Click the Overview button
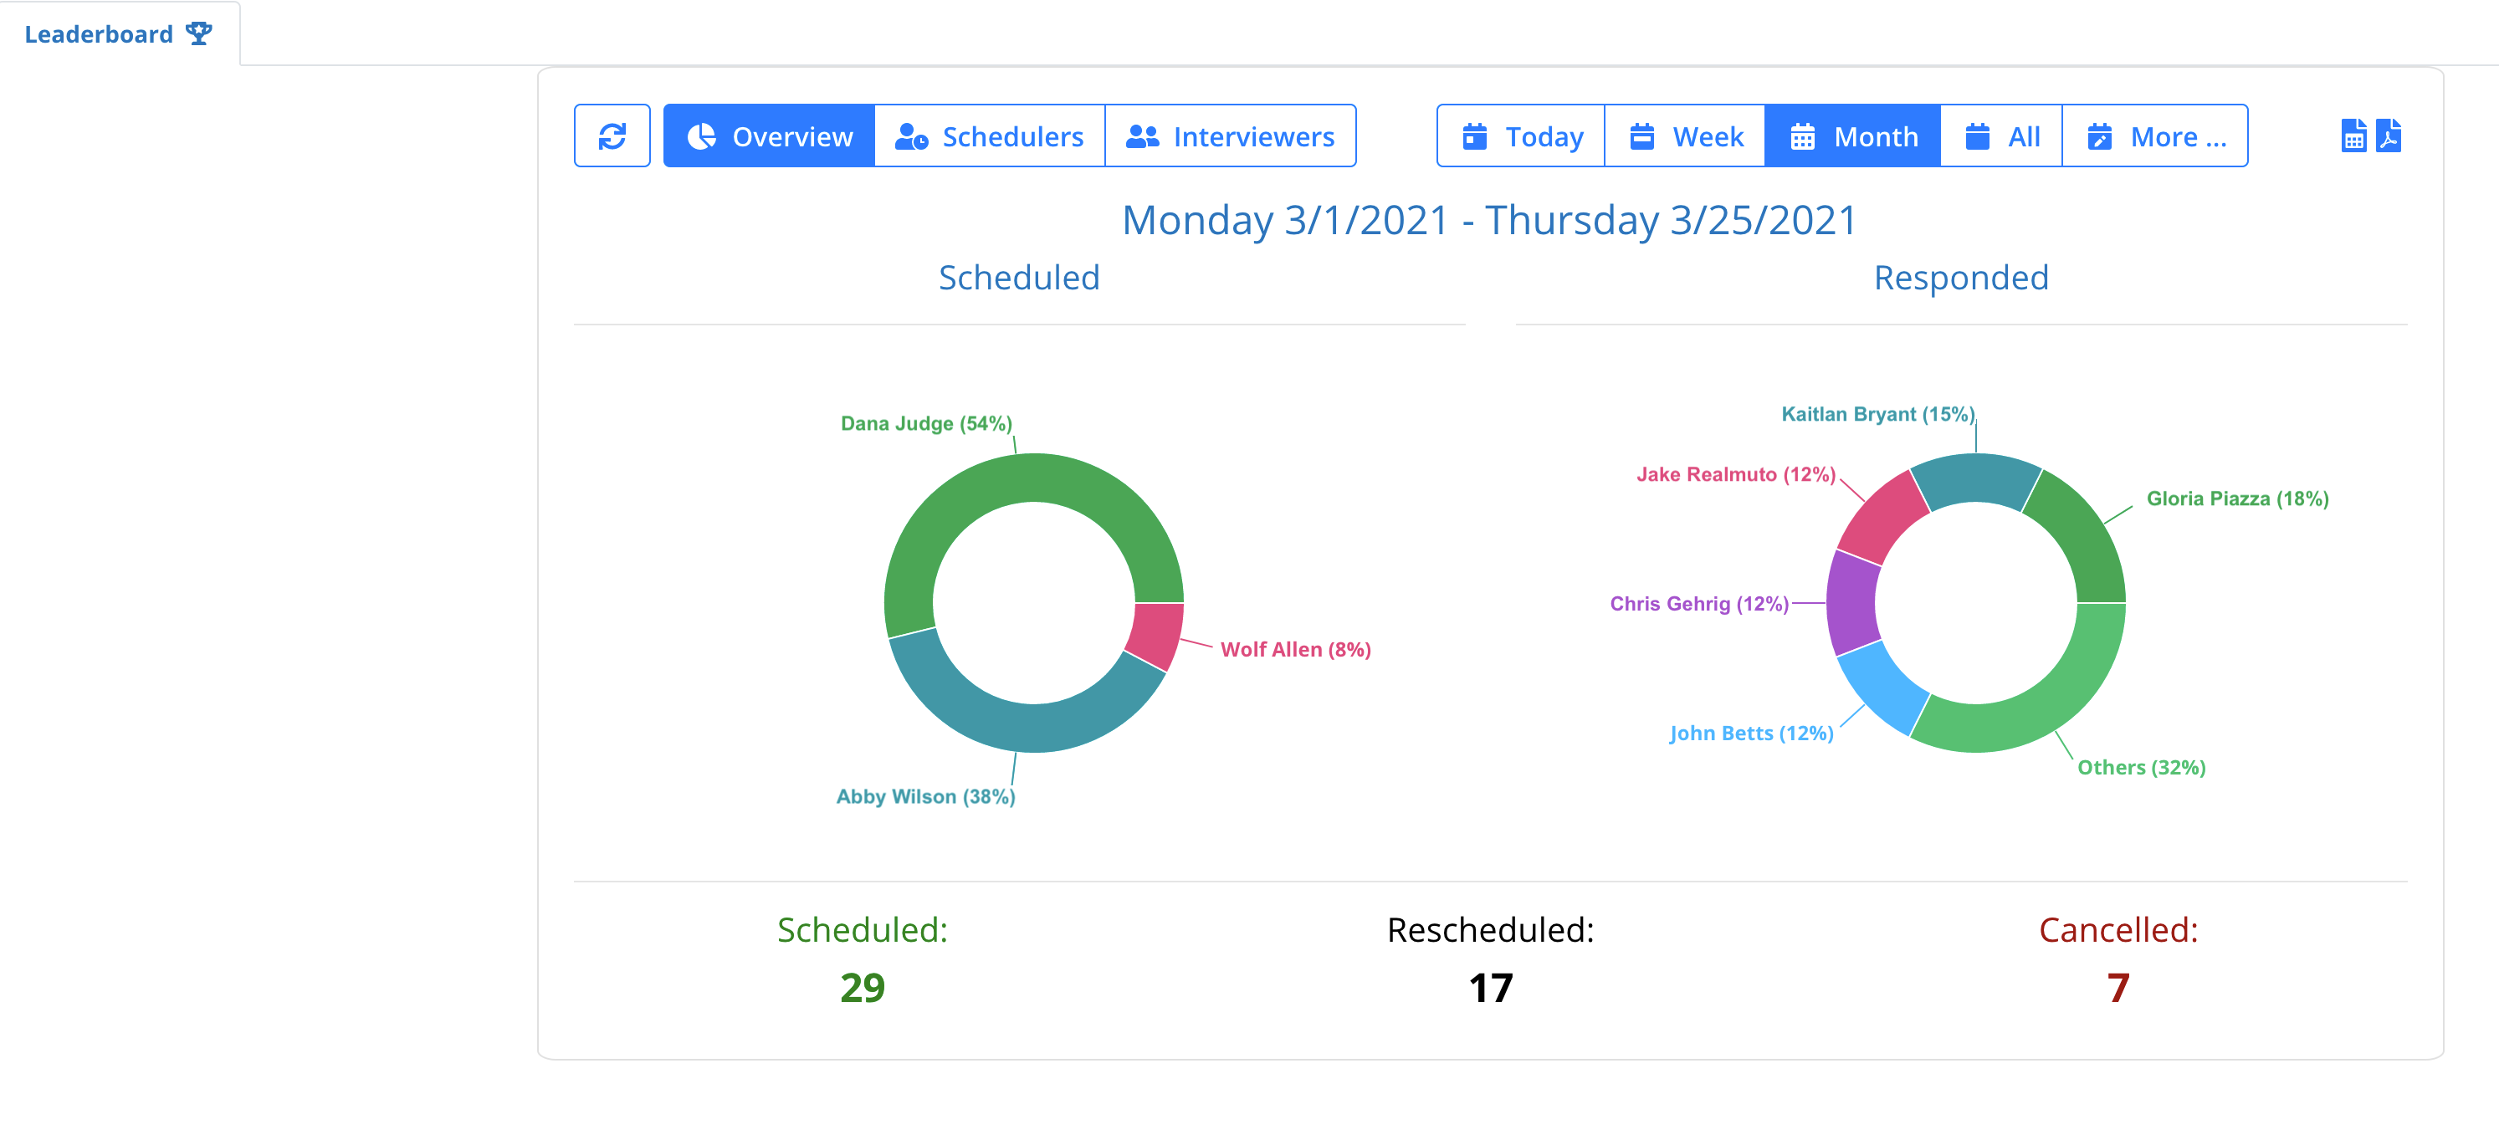Viewport: 2499px width, 1140px height. click(767, 135)
